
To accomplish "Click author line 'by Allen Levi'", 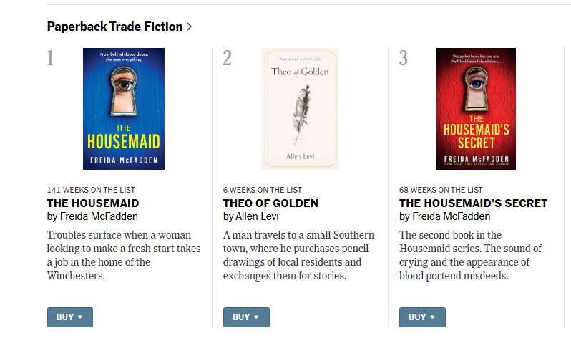I will (251, 216).
